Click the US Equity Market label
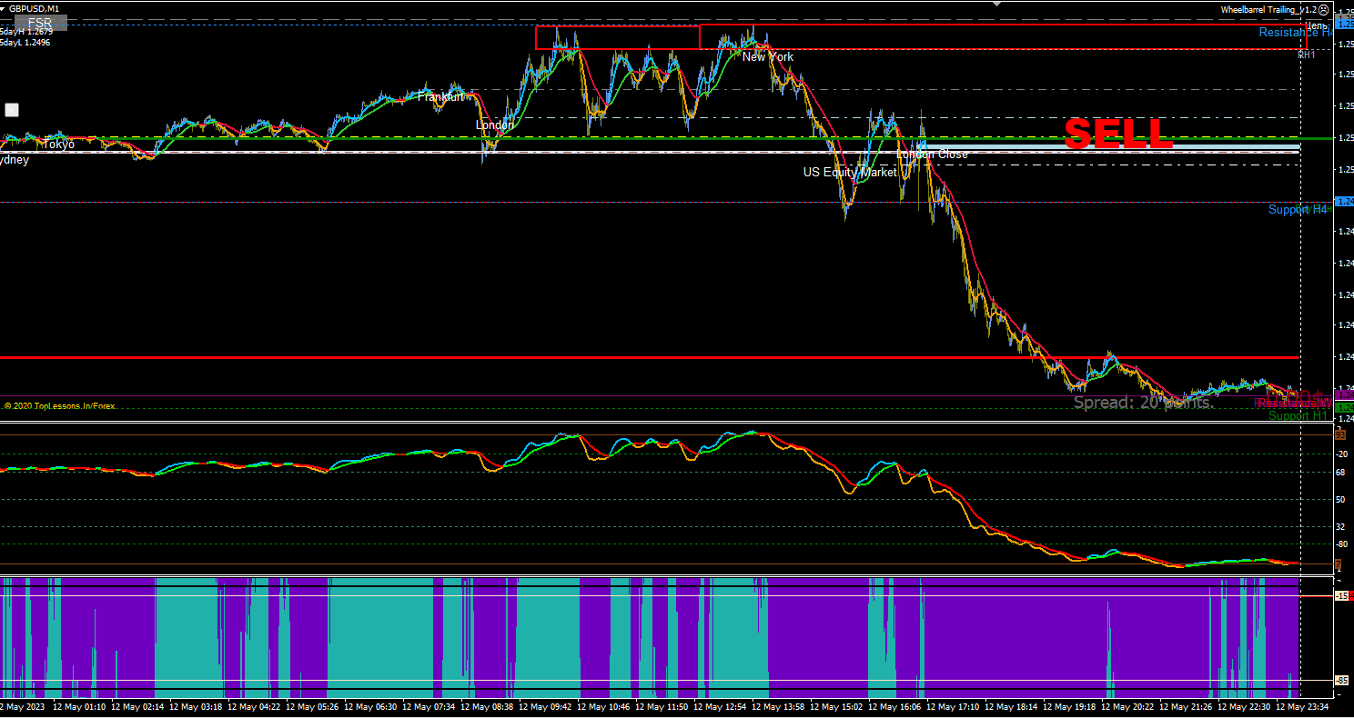 [850, 172]
